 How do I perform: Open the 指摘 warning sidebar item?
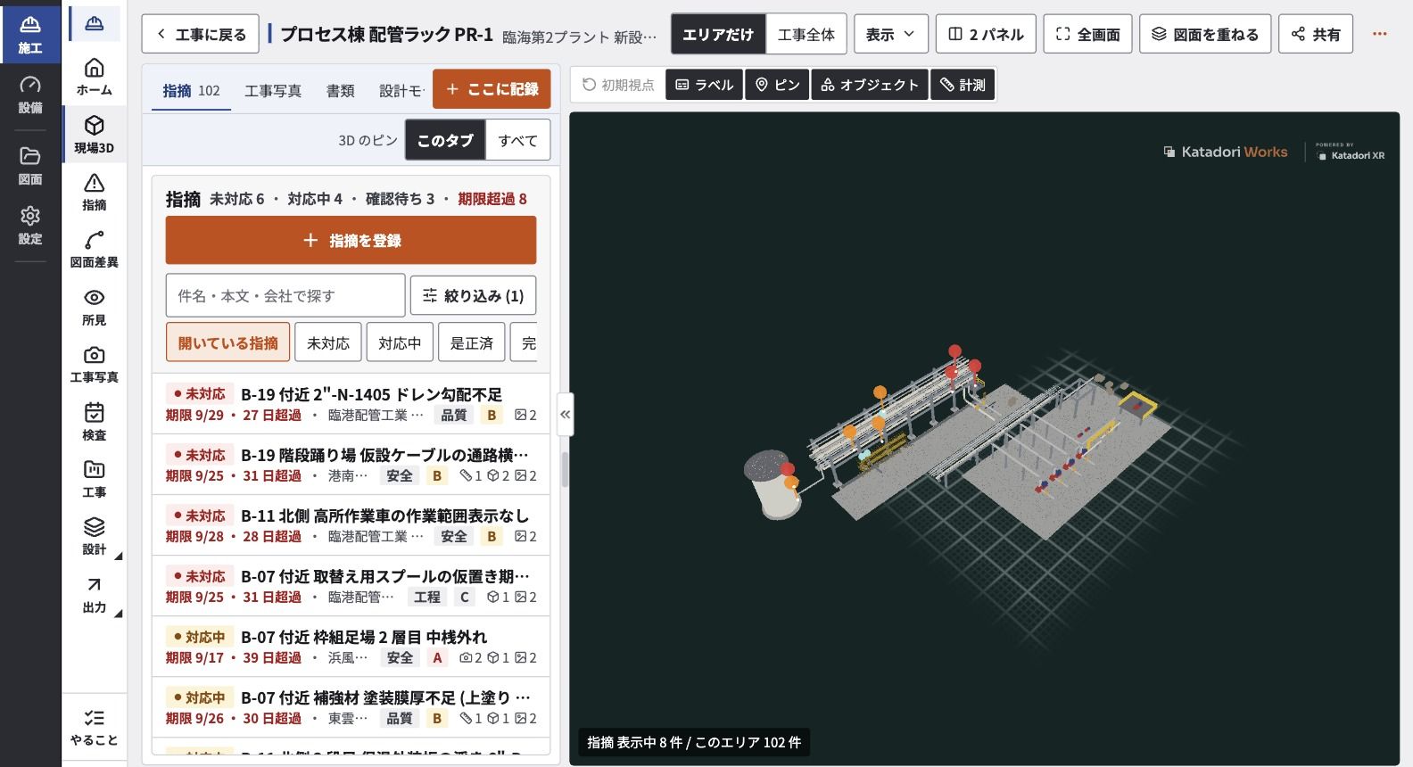94,192
